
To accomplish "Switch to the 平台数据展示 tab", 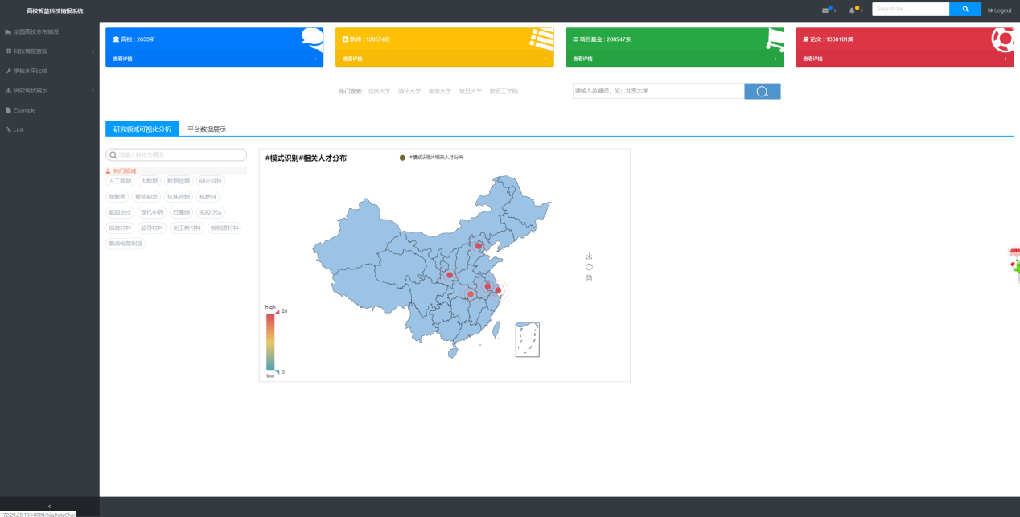I will point(207,129).
